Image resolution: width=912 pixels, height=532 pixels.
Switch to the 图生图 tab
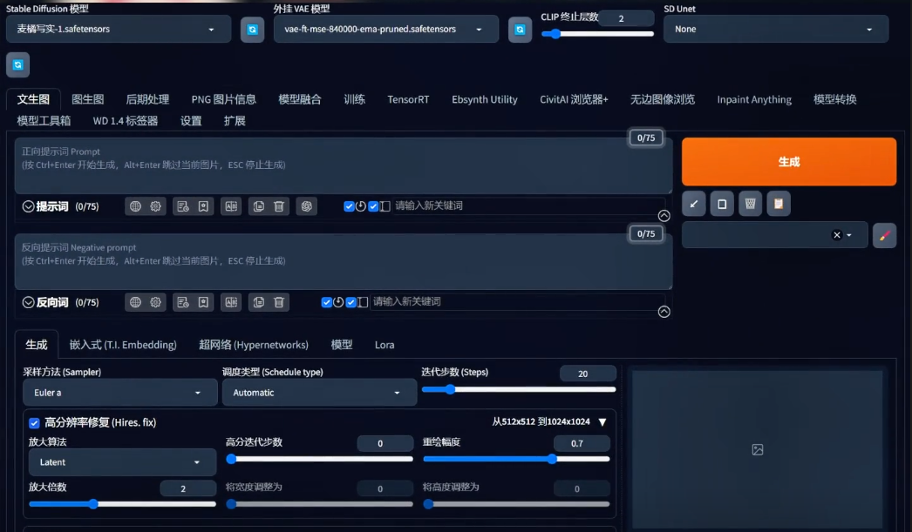(x=87, y=99)
